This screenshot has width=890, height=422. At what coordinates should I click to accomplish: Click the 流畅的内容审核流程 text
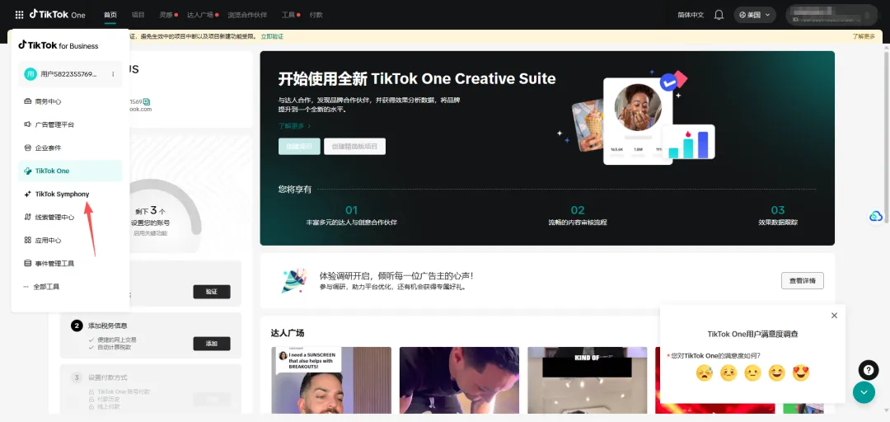tap(578, 222)
